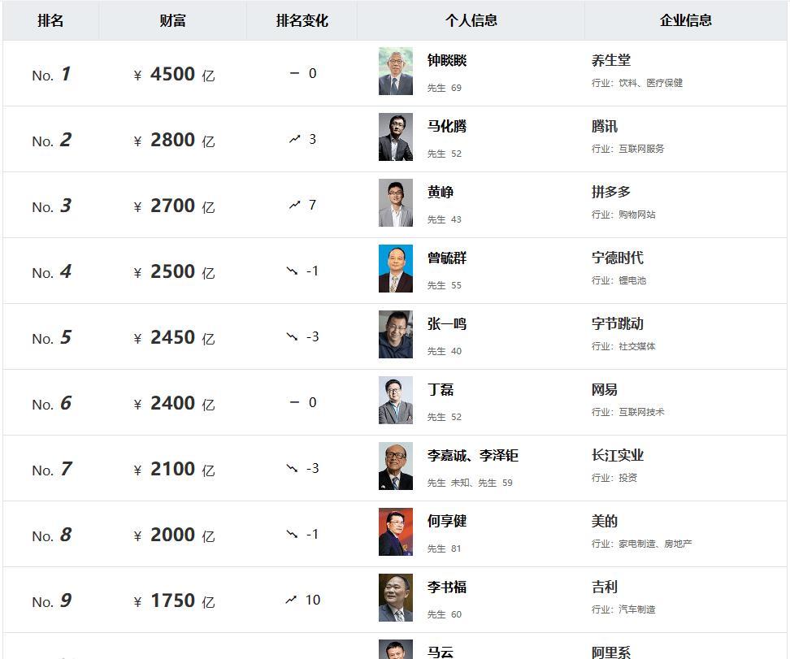The height and width of the screenshot is (659, 790).
Task: Select the 财富 column header
Action: point(173,20)
